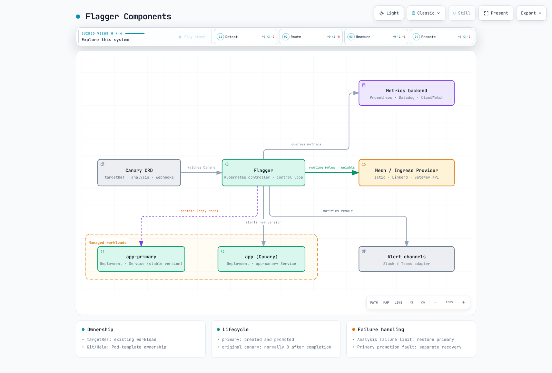This screenshot has width=552, height=373.
Task: Start Play story playback
Action: pos(192,37)
